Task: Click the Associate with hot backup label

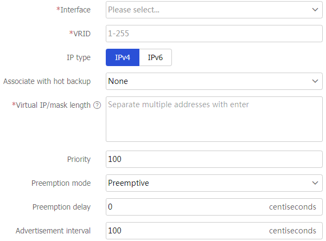Action: click(x=47, y=81)
